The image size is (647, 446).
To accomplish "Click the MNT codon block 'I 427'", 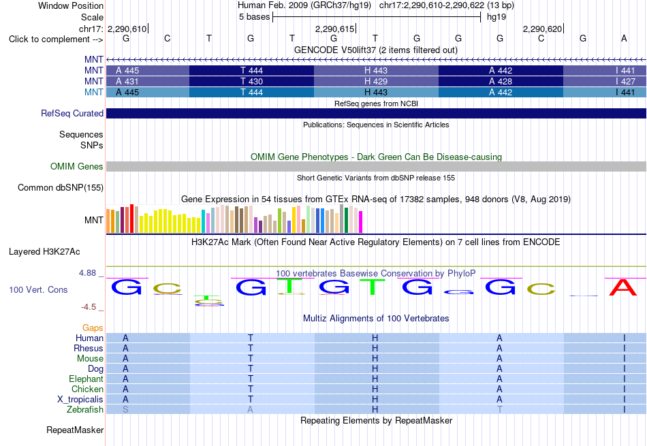I will (x=605, y=81).
